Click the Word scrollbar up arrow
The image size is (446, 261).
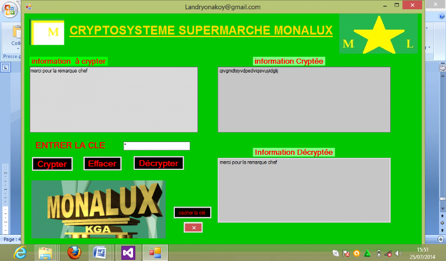(x=443, y=76)
